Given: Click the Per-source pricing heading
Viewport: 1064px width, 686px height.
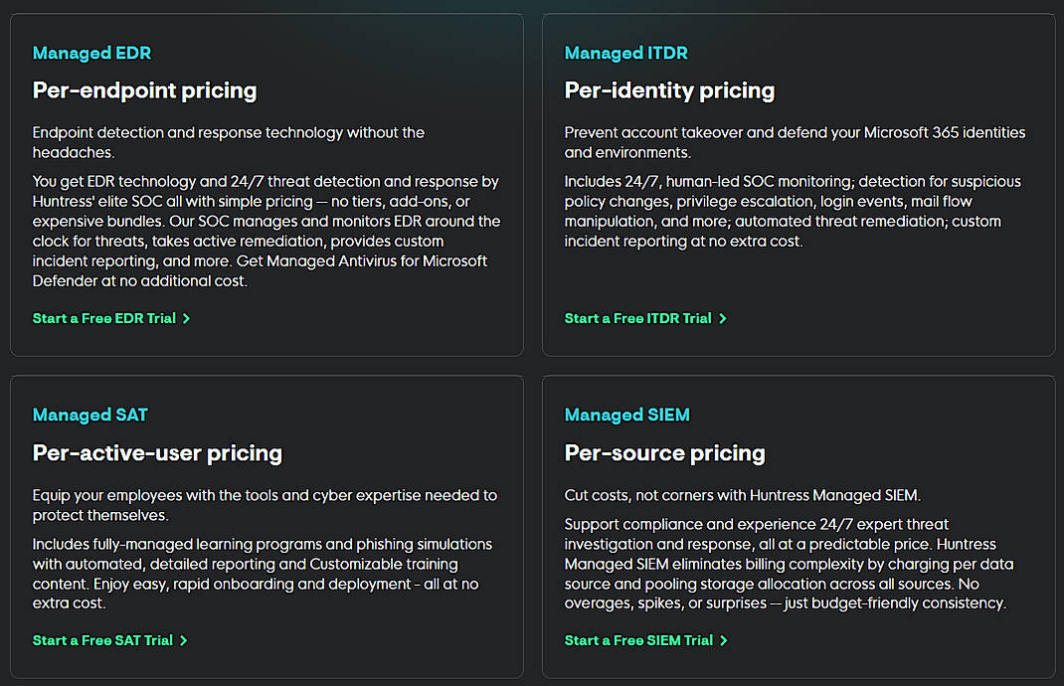Looking at the screenshot, I should [x=664, y=453].
